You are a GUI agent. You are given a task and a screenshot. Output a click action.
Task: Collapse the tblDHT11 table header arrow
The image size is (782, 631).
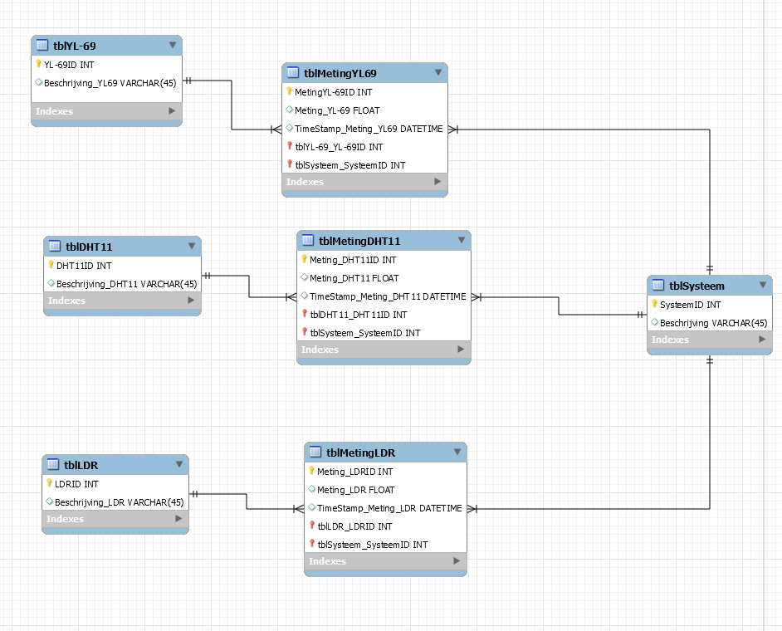(x=192, y=246)
